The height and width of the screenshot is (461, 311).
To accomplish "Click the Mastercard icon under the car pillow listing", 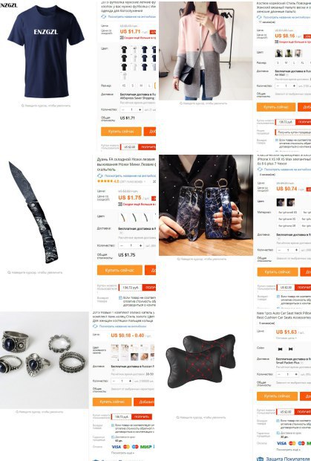I will (292, 443).
